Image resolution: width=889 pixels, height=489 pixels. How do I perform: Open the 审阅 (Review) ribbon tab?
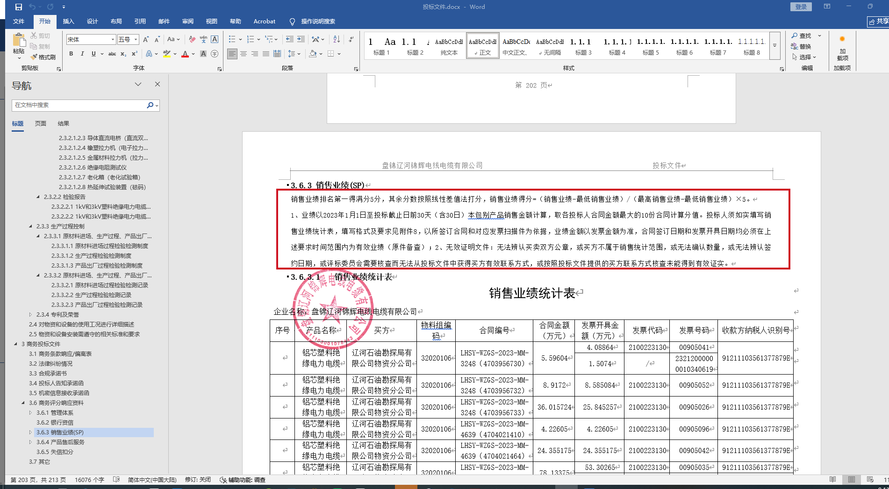pyautogui.click(x=188, y=21)
